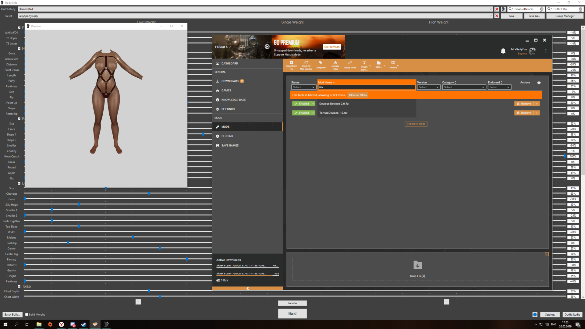Open Group Manager in BodySlide
This screenshot has width=585, height=329.
pos(565,16)
